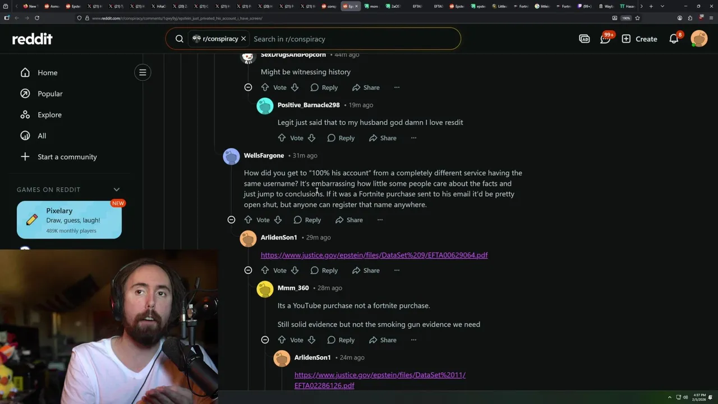Open the Pixelary game card

69,220
